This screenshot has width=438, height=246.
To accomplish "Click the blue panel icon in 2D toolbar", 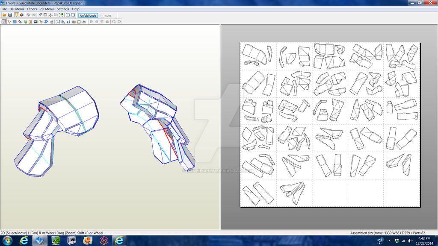I will (15, 22).
